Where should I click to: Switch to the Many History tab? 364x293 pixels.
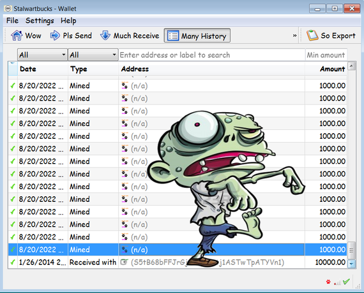click(x=197, y=36)
